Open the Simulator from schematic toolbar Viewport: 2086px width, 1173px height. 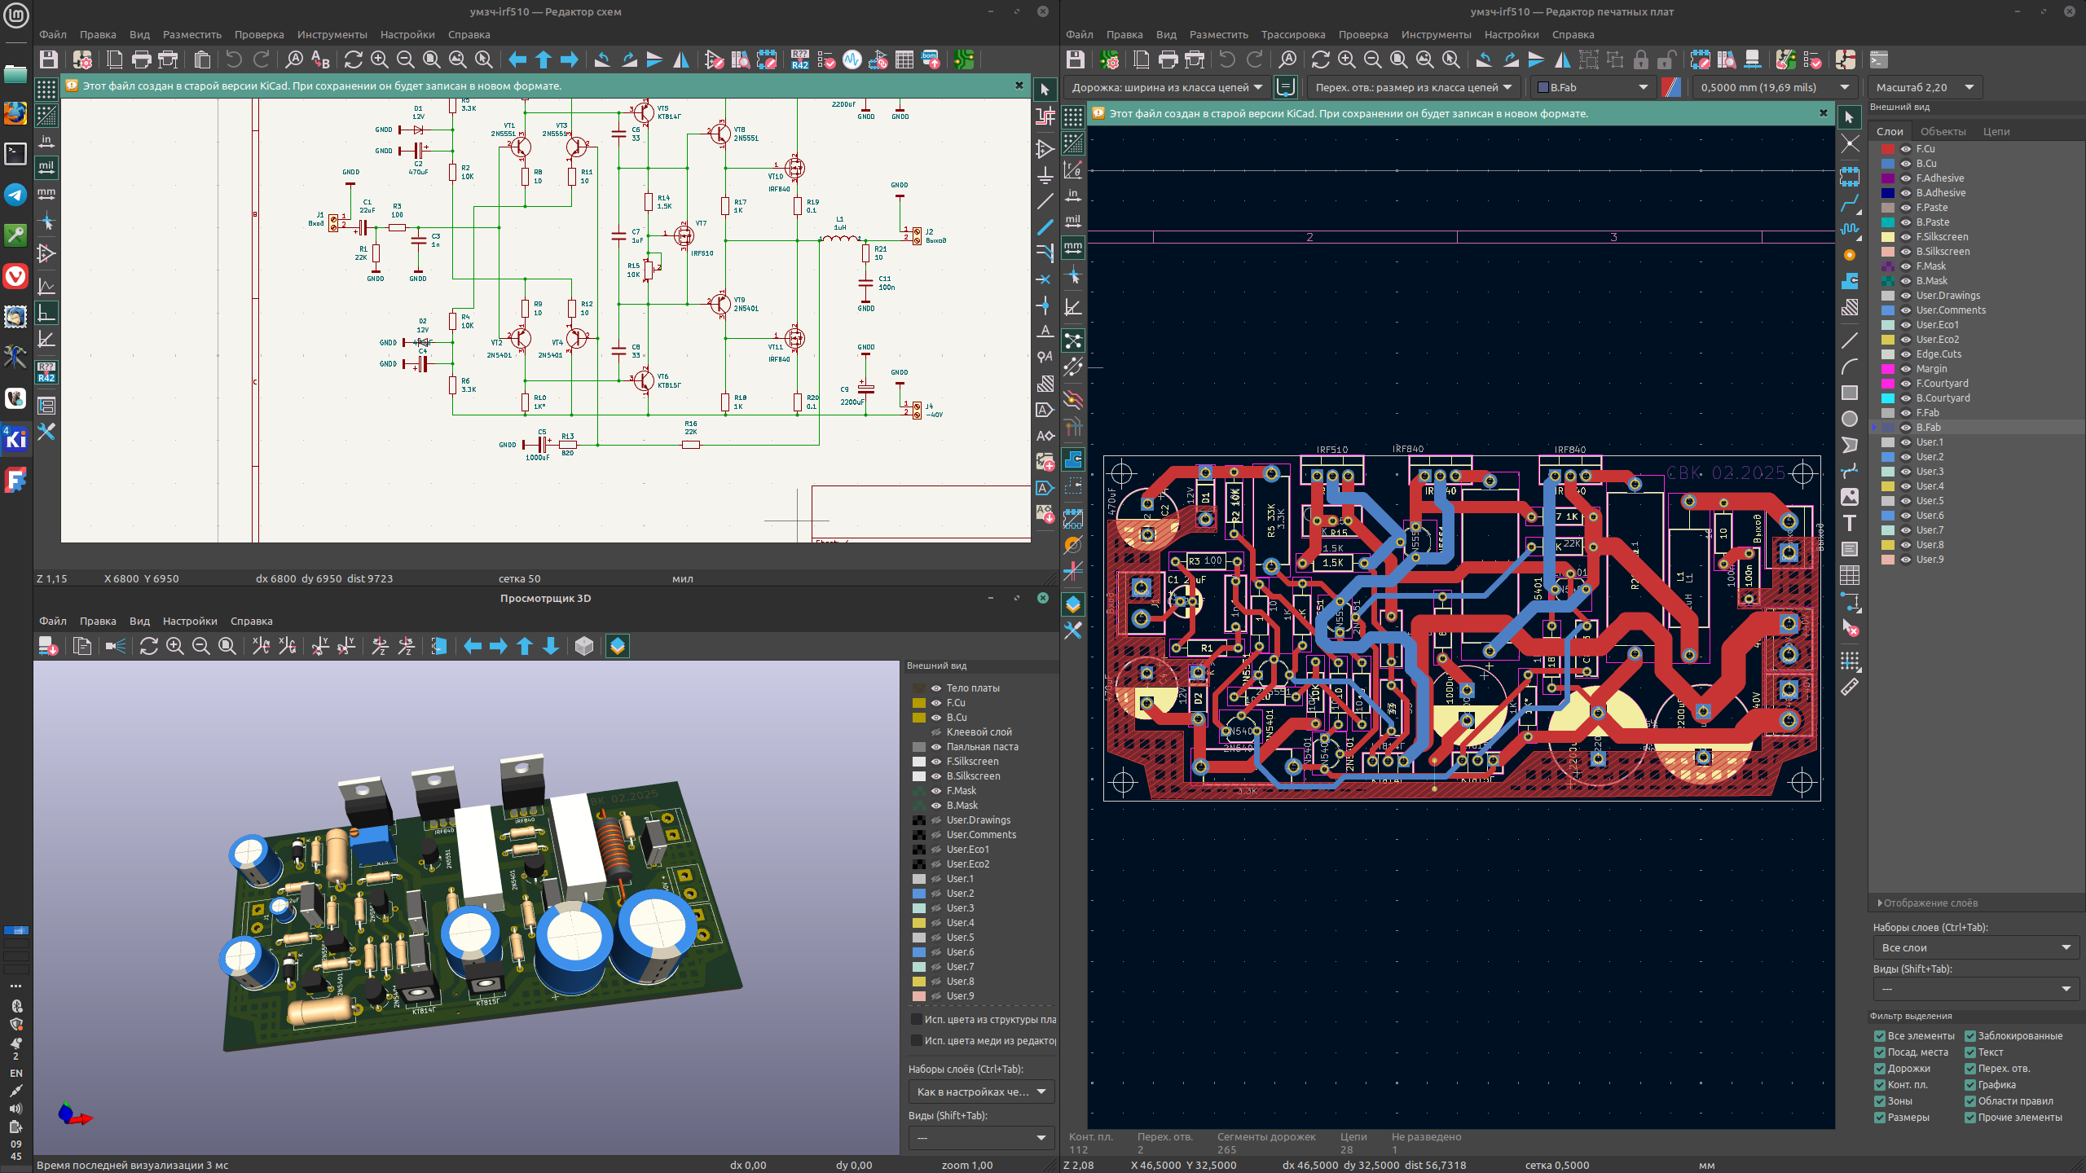pyautogui.click(x=852, y=59)
